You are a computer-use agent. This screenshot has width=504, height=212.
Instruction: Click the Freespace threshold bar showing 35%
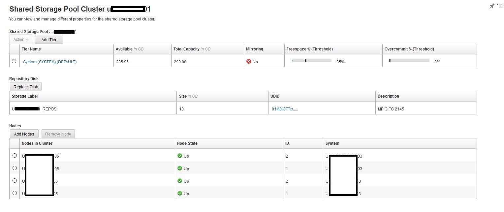[312, 61]
